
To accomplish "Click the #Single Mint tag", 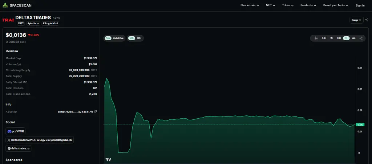I will (50, 24).
